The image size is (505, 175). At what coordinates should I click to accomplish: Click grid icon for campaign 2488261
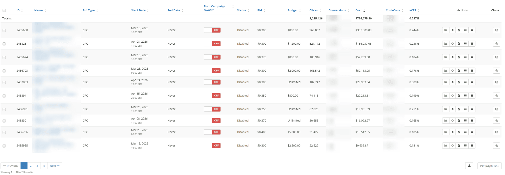pos(465,44)
